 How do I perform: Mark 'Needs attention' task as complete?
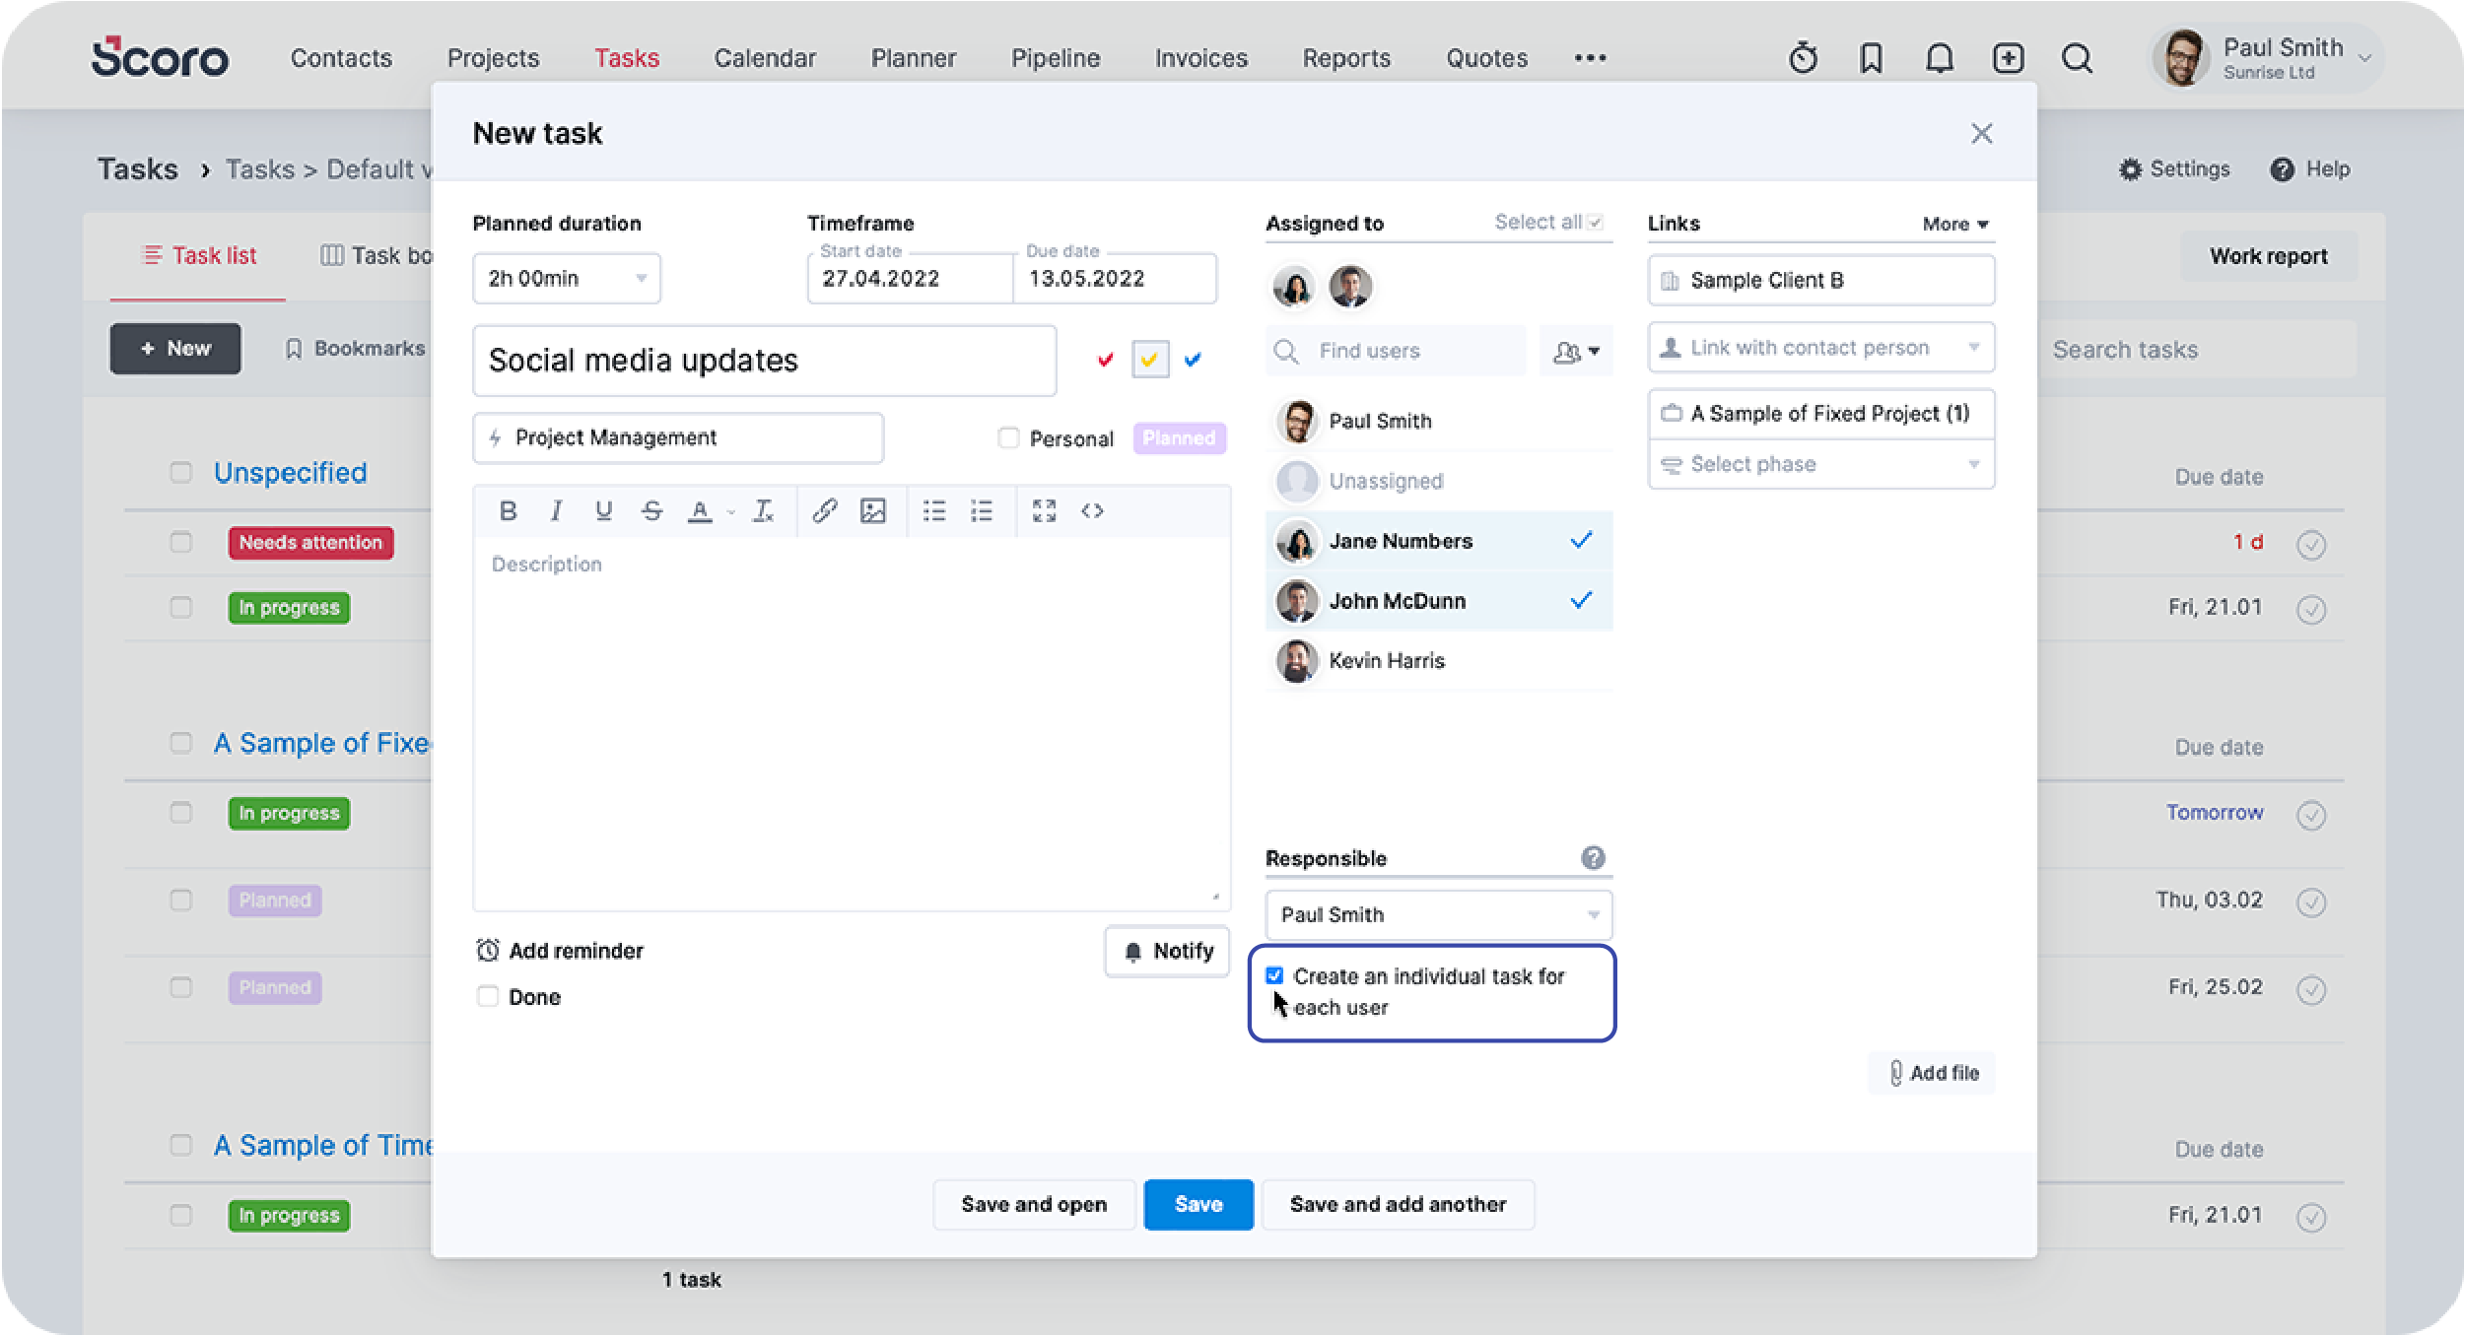coord(2311,544)
